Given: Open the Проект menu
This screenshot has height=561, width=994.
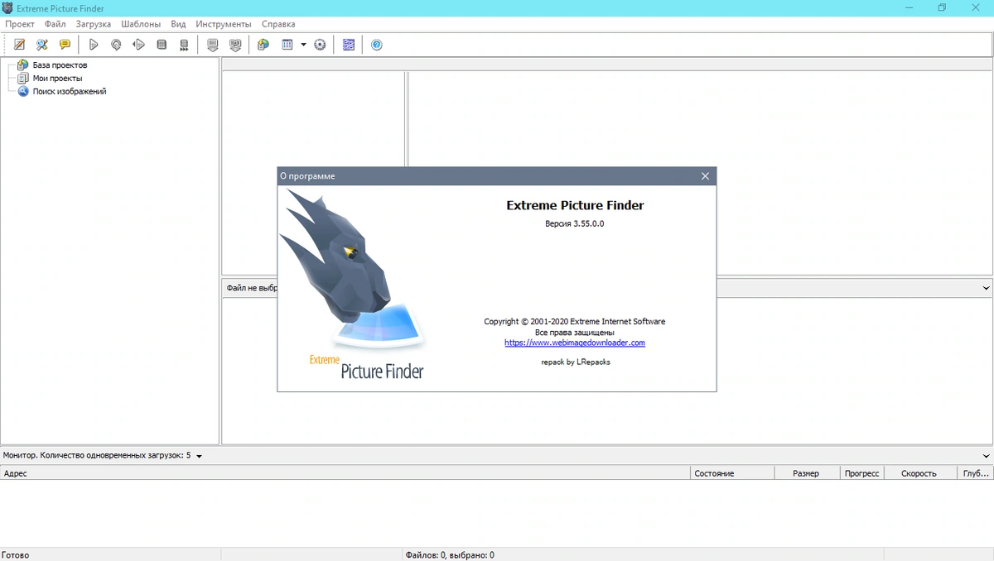Looking at the screenshot, I should [20, 24].
